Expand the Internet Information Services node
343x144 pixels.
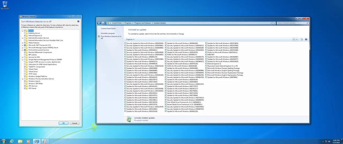[x=23, y=38]
